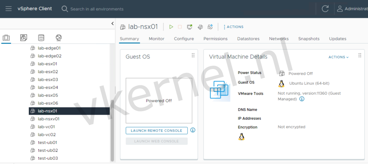Click info icon beside Launch Remote Console
The height and width of the screenshot is (164, 368).
tap(193, 130)
